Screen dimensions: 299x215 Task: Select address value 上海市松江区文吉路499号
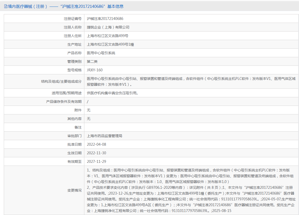pos(108,36)
